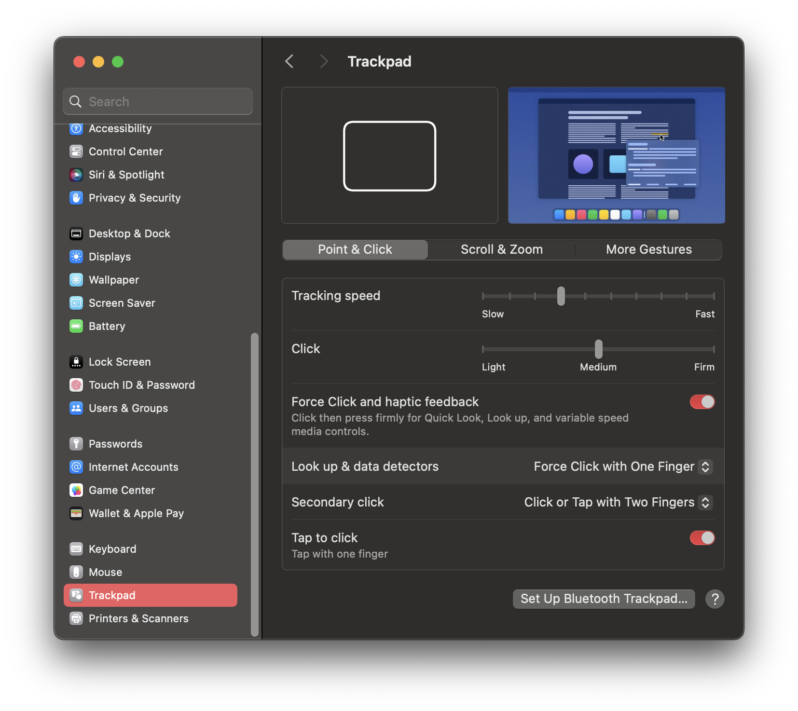Open Wallet & Apple Pay icon
Viewport: 798px width, 711px height.
tap(76, 513)
